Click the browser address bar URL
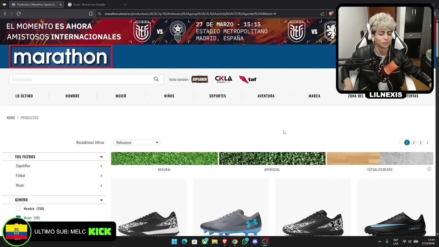This screenshot has width=439, height=247. pyautogui.click(x=190, y=14)
